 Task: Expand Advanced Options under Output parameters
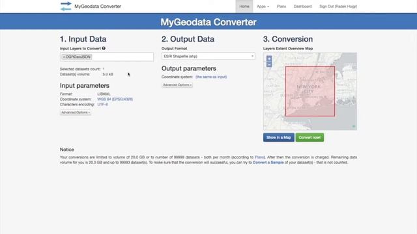coord(177,85)
